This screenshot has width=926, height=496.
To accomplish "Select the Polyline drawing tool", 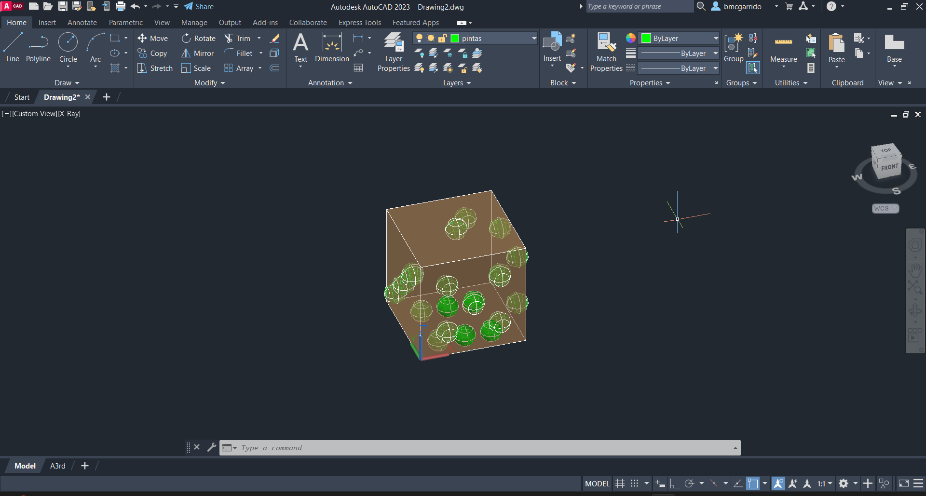I will (38, 48).
